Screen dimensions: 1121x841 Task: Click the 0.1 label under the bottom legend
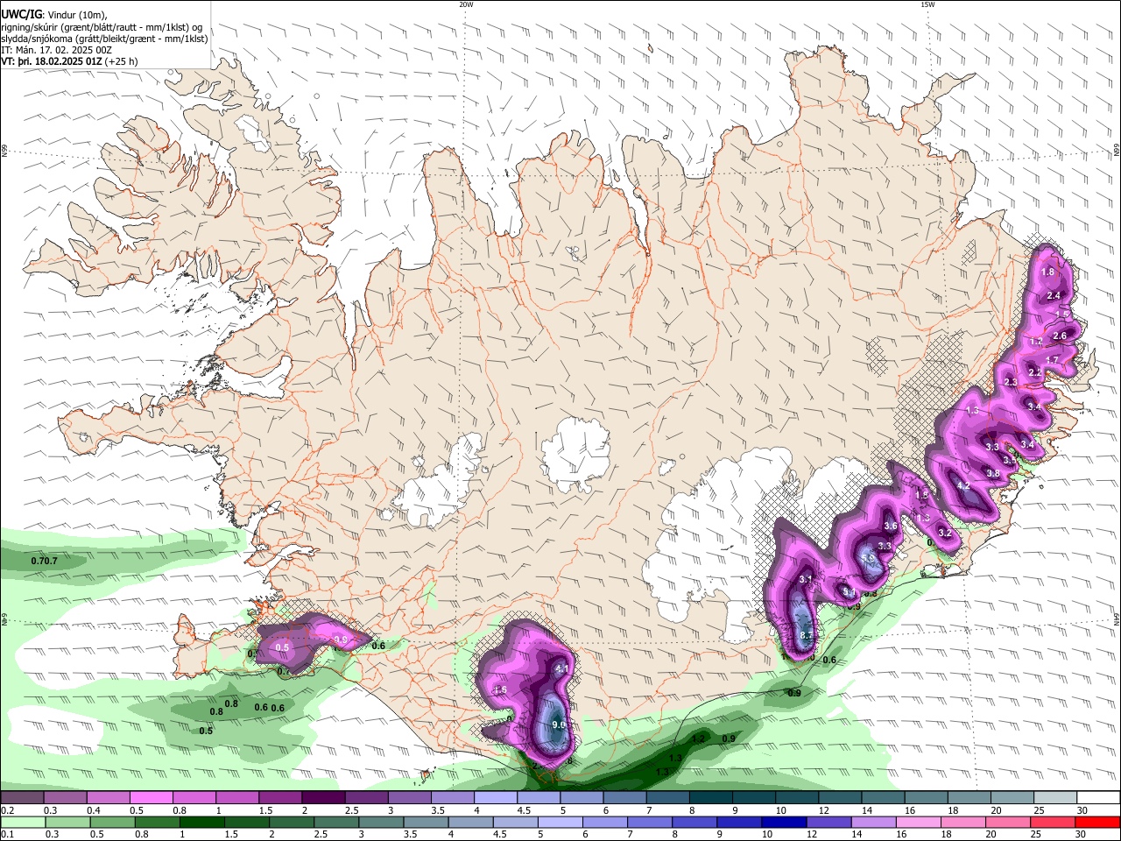(x=7, y=834)
